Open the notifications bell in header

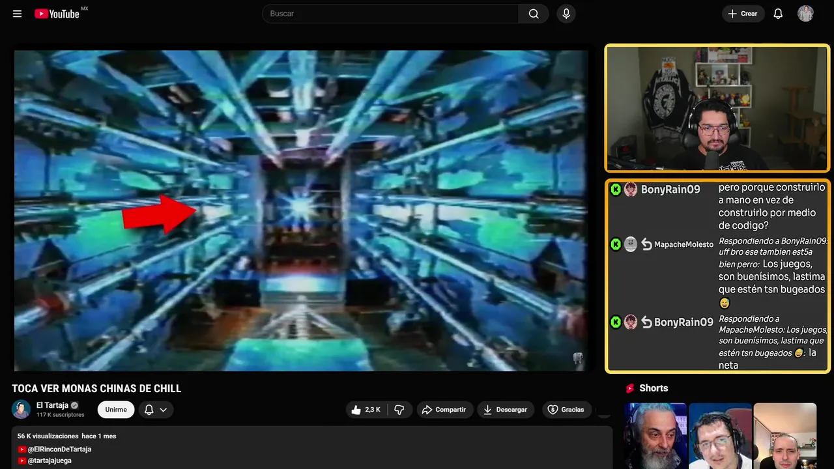coord(778,14)
